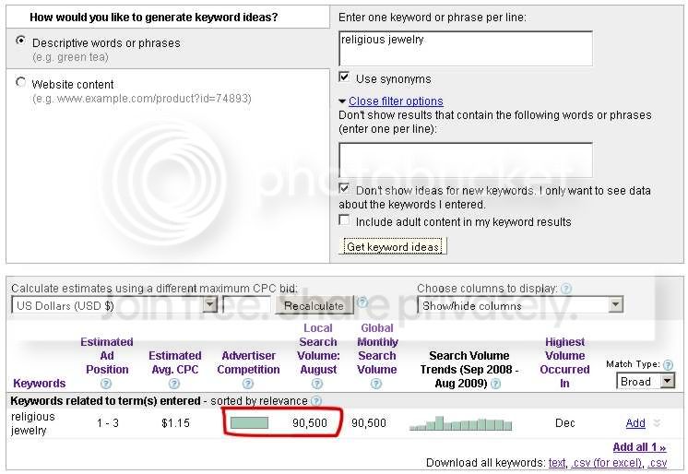Select Descriptive words or phrases radio button
The width and height of the screenshot is (688, 474).
[20, 41]
